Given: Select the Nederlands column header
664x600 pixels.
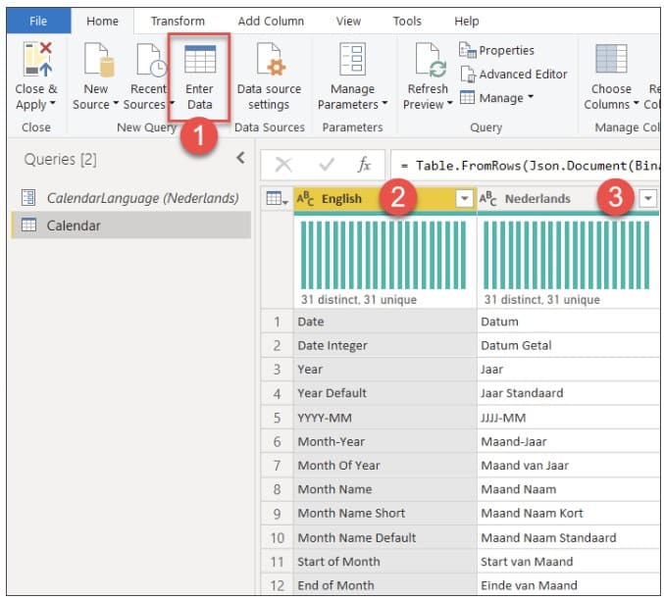Looking at the screenshot, I should (568, 198).
